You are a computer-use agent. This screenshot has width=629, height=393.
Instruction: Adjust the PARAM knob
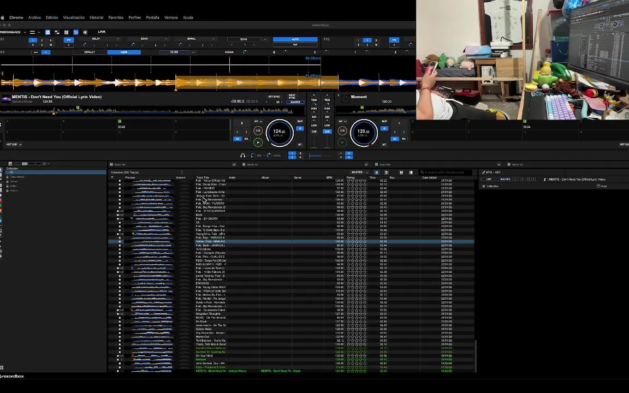click(x=245, y=52)
